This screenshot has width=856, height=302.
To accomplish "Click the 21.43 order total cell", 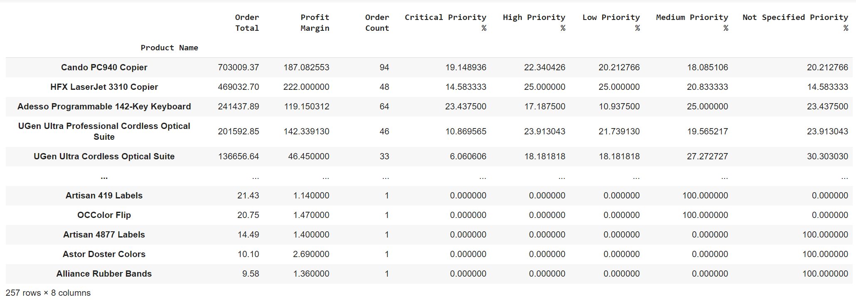I will tap(248, 196).
